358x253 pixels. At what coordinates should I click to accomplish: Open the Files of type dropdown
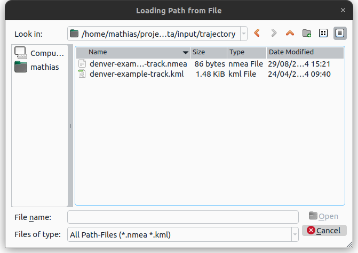[294, 234]
